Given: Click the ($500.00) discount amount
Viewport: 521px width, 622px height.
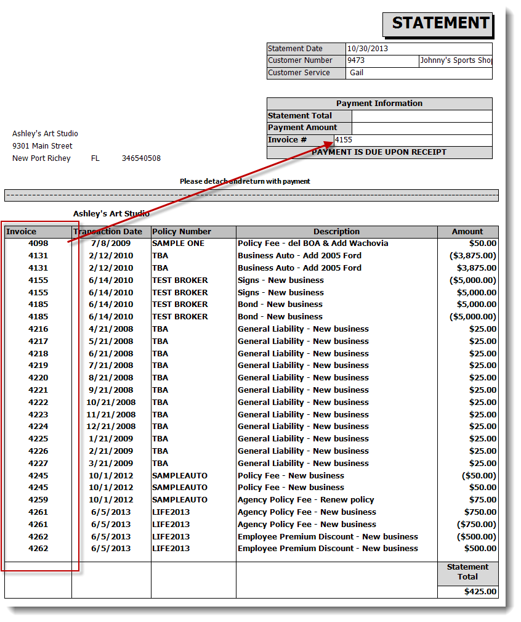Looking at the screenshot, I should pos(477,537).
